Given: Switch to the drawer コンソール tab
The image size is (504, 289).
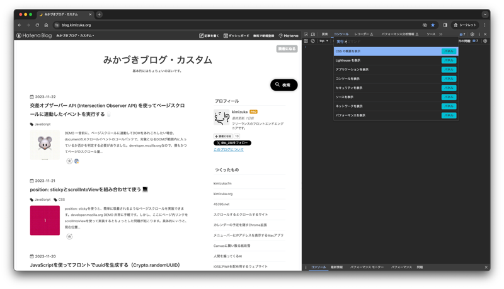Looking at the screenshot, I should click(319, 267).
